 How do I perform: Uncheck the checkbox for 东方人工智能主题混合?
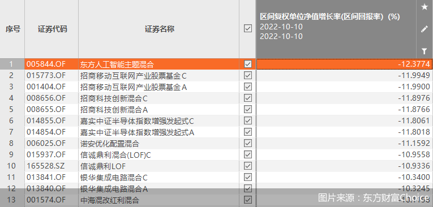(x=248, y=64)
